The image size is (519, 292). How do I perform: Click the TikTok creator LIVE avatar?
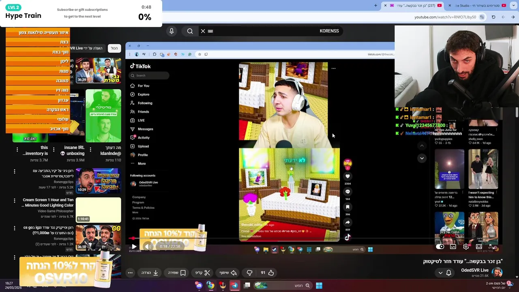click(x=347, y=163)
